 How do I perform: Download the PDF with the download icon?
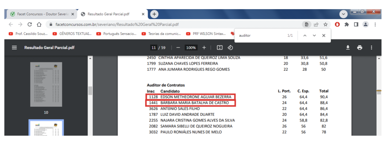[x=348, y=48]
